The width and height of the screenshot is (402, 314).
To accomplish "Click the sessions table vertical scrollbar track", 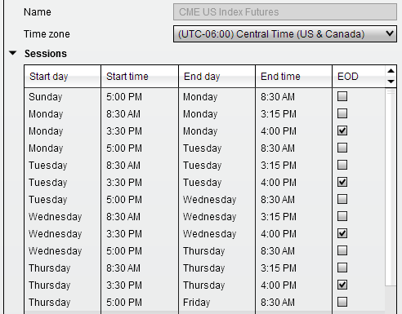I will pos(391,188).
